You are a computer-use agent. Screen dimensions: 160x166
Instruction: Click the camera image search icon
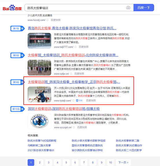(x=128, y=8)
